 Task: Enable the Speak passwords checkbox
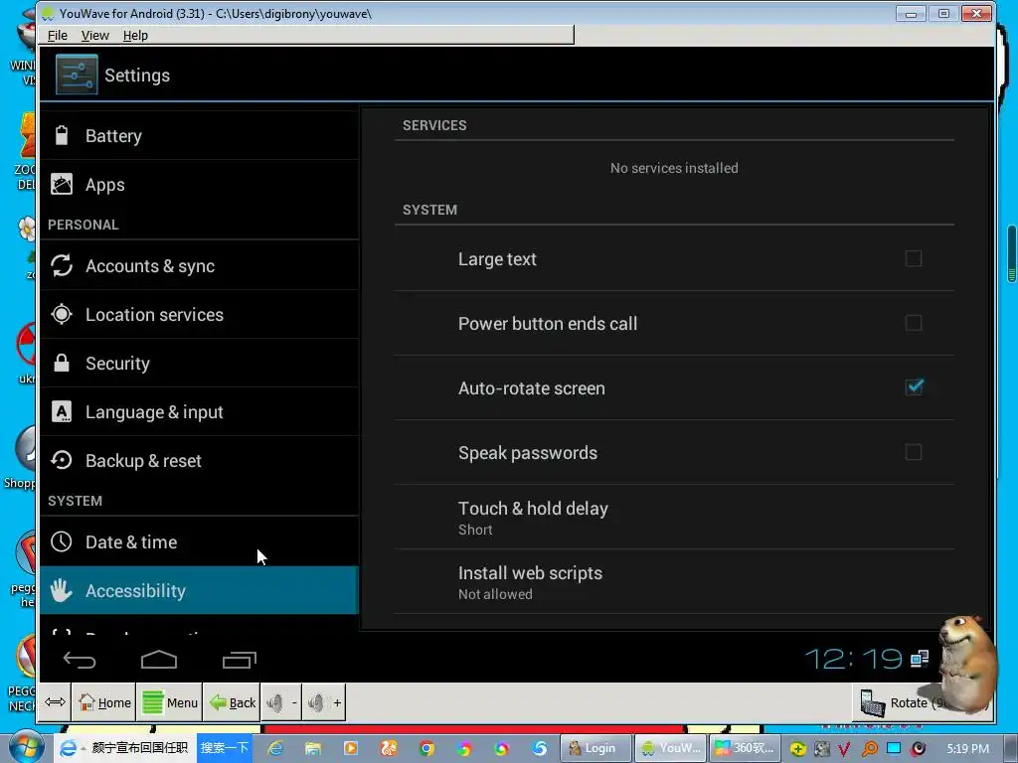pos(914,452)
